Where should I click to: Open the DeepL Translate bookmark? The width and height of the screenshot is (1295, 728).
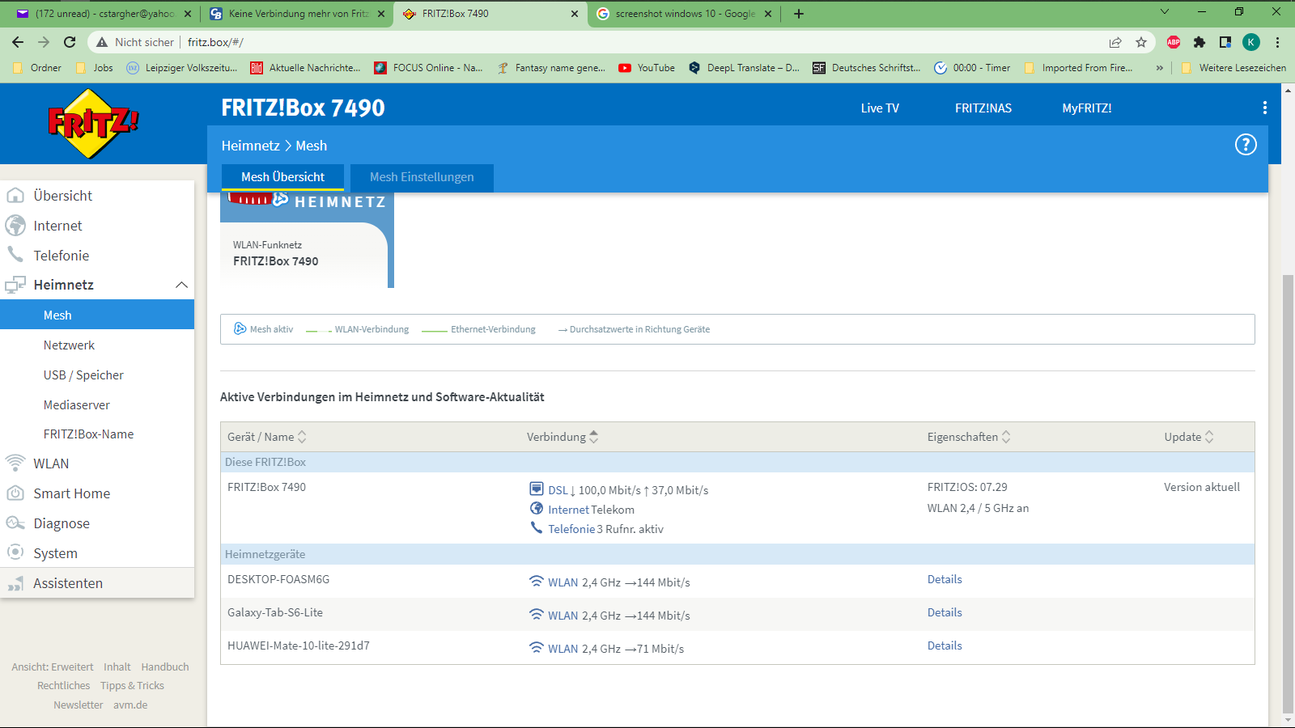744,68
